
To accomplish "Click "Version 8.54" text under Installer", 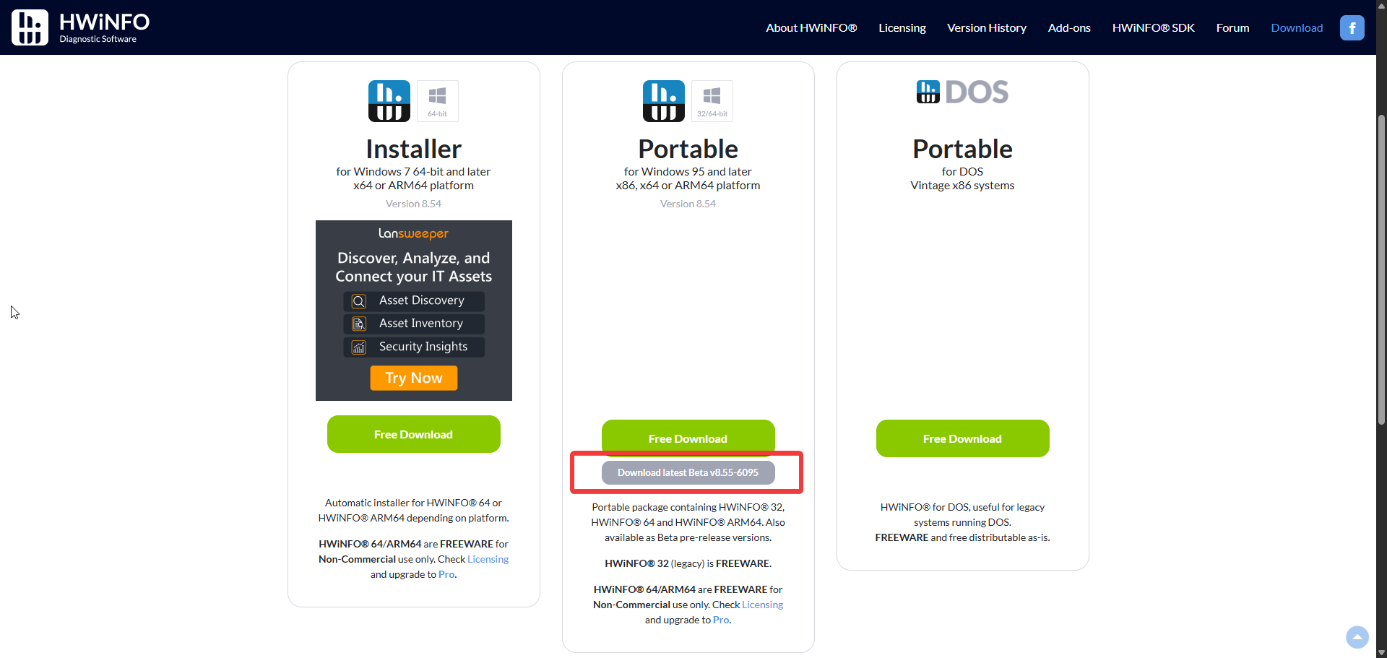I will [413, 204].
